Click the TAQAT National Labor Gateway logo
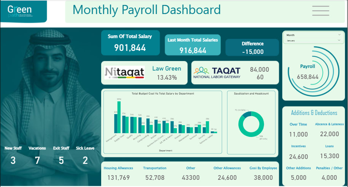 (x=217, y=72)
